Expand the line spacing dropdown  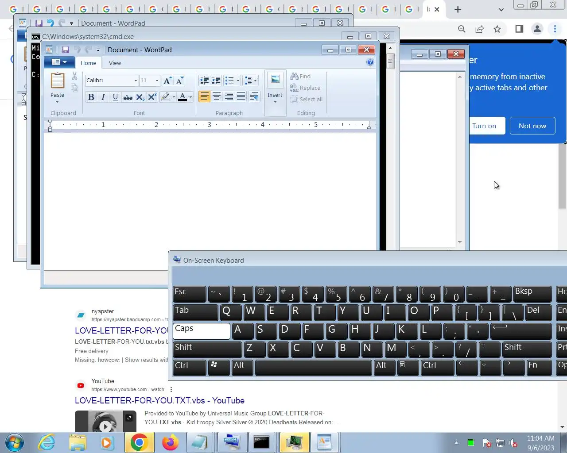pos(256,81)
